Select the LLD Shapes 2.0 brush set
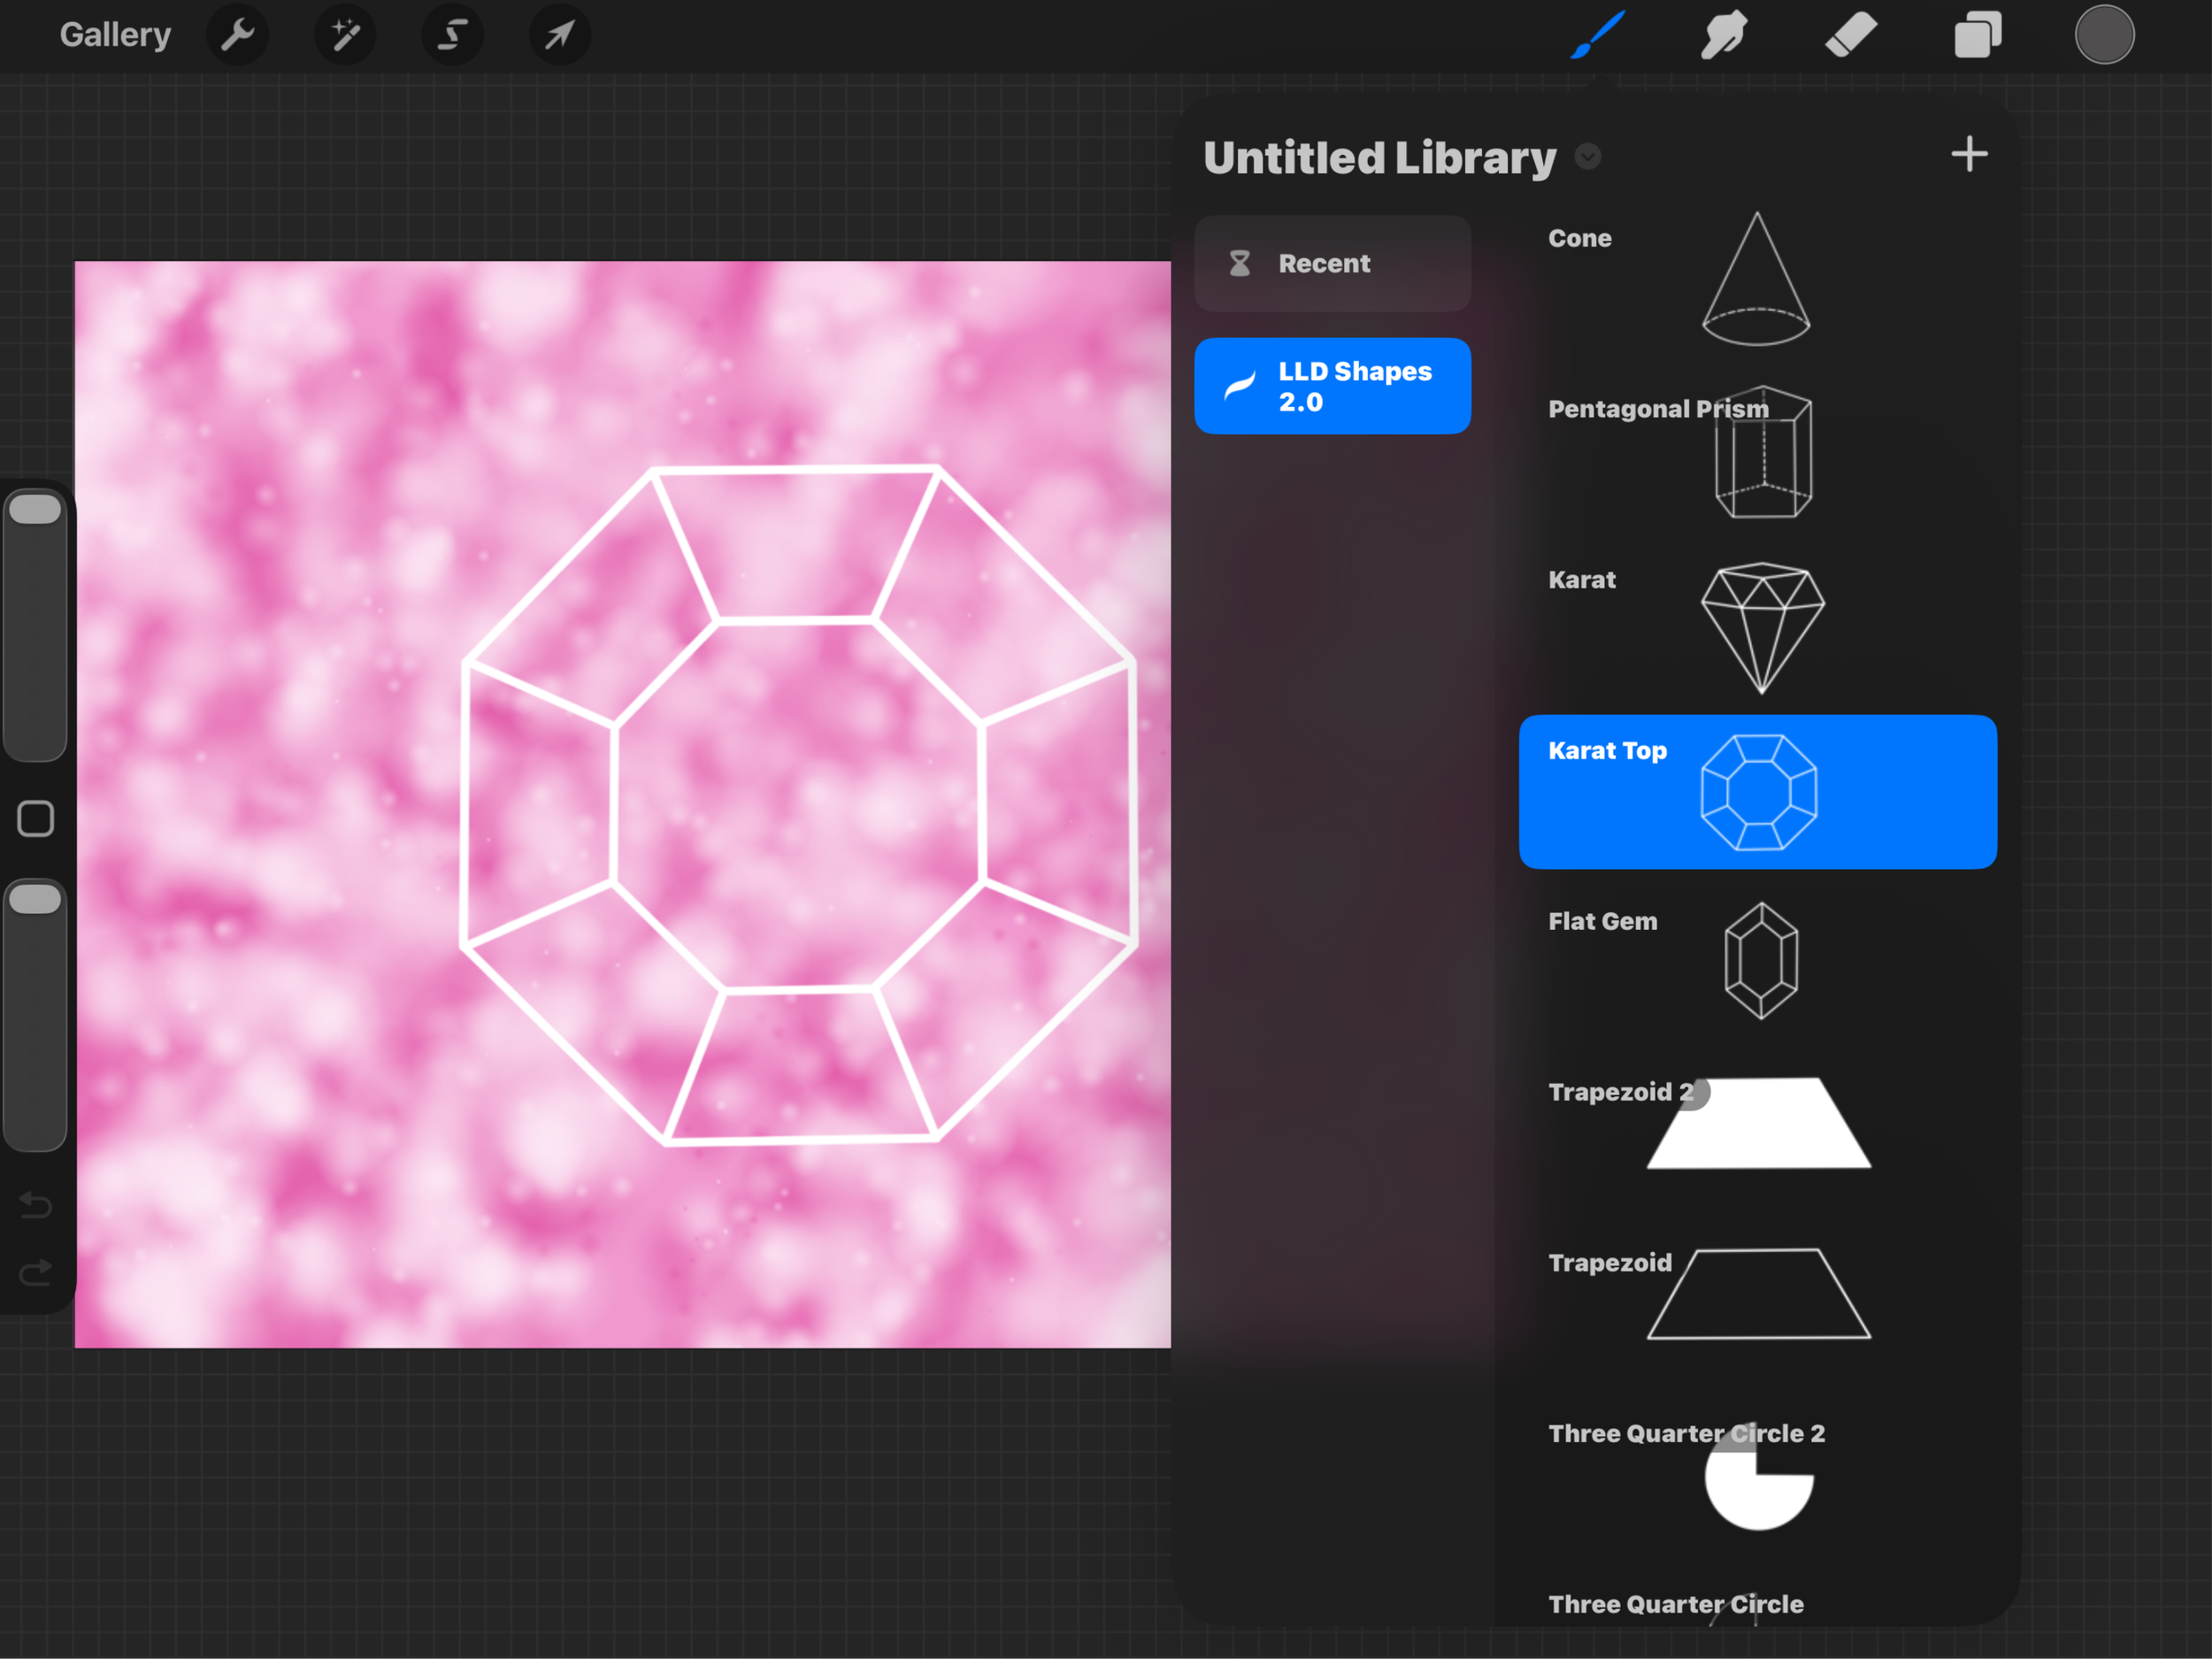Image resolution: width=2212 pixels, height=1659 pixels. click(x=1332, y=386)
